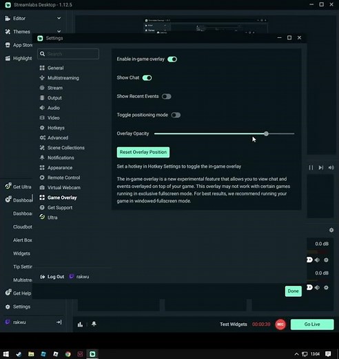339x359 pixels.
Task: Click the Advanced cogs icon
Action: (42, 137)
